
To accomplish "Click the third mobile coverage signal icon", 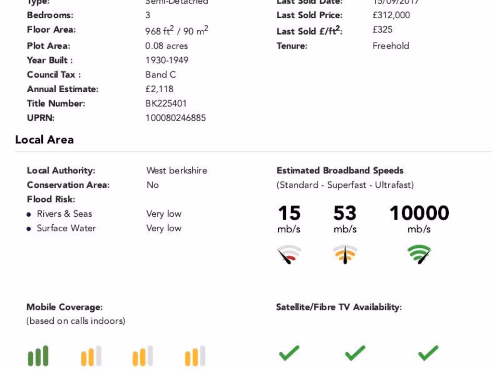I will 142,356.
